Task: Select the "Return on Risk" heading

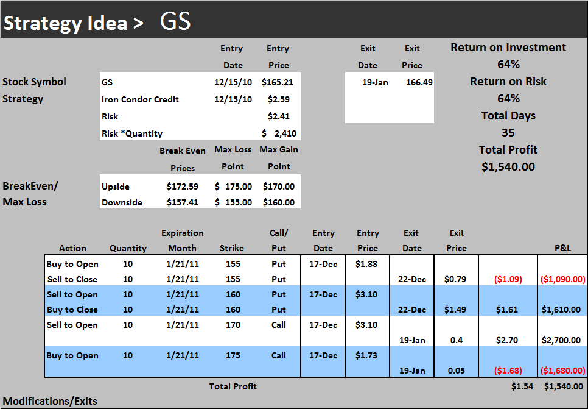Action: 508,82
